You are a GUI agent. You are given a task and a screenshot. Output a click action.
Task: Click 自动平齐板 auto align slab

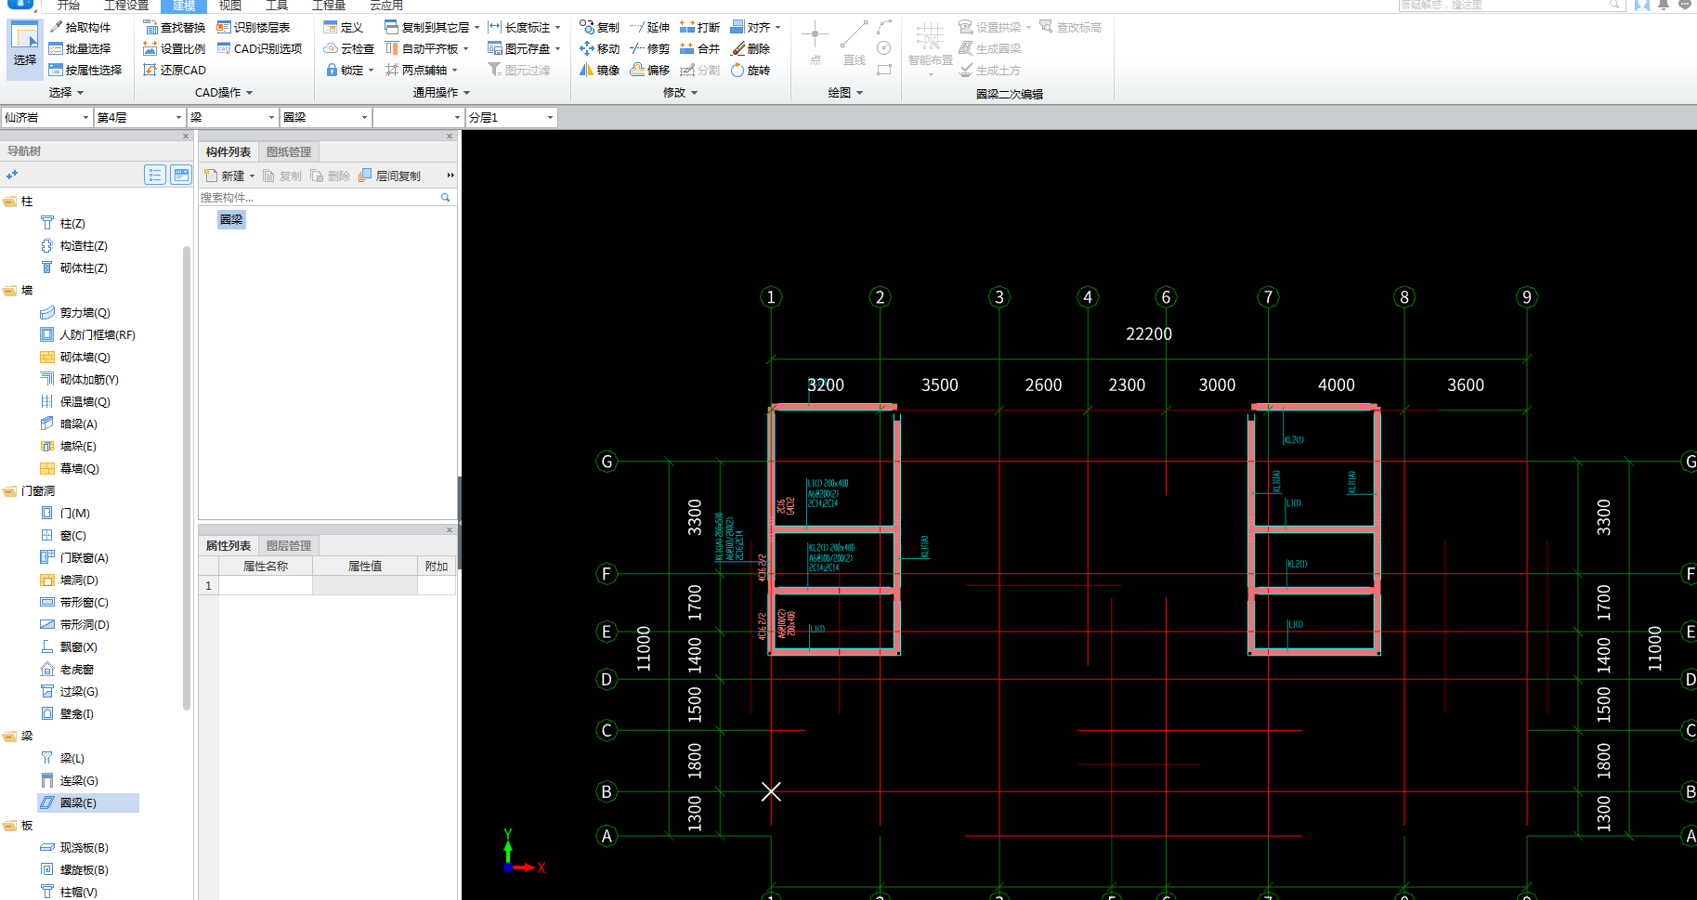pyautogui.click(x=427, y=48)
